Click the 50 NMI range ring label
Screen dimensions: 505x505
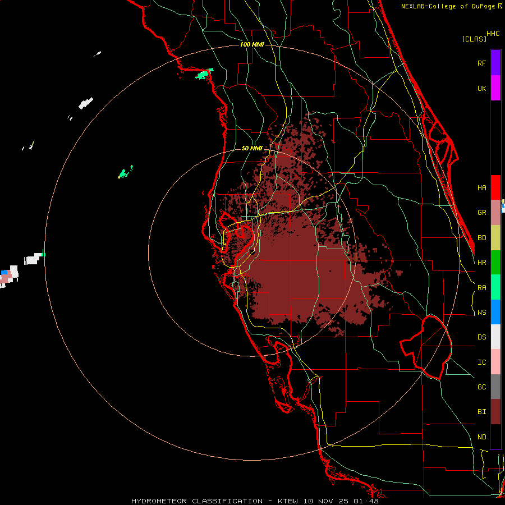pos(252,149)
